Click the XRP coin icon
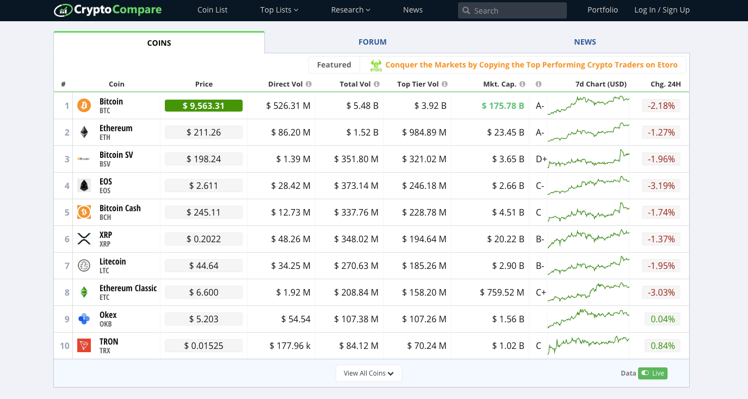The image size is (748, 399). click(x=84, y=238)
